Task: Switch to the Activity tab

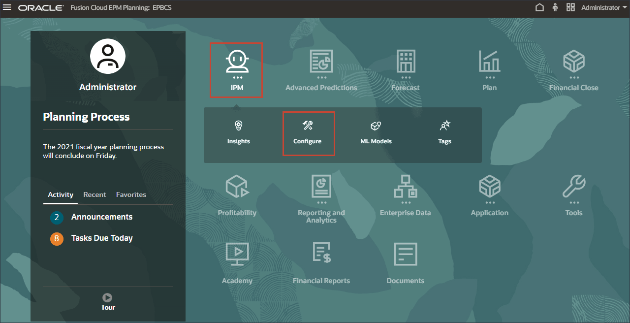Action: click(61, 194)
